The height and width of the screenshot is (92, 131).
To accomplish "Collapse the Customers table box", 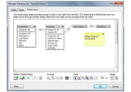I will click(35, 26).
